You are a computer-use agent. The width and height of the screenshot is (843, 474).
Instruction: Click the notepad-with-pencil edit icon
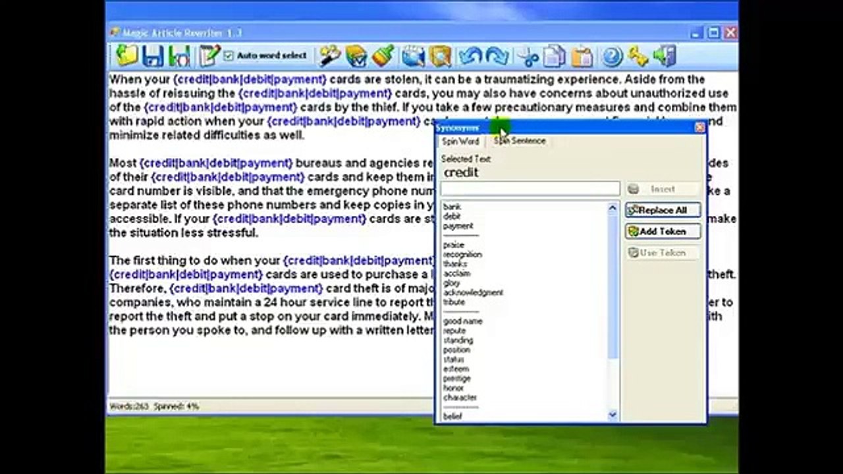(x=209, y=56)
